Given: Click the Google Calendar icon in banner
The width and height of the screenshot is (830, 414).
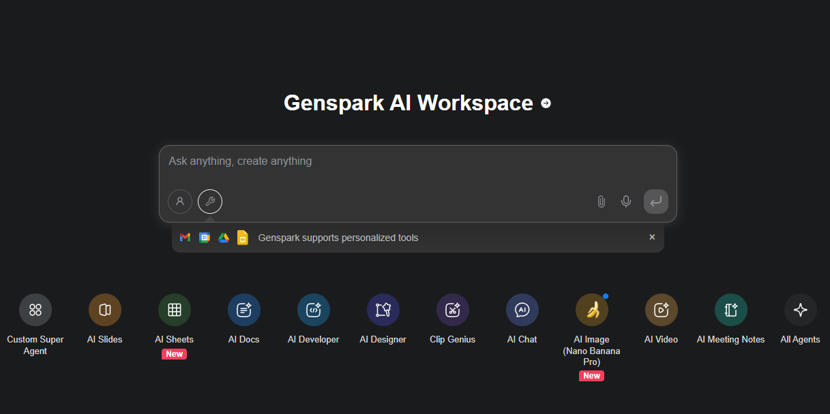Looking at the screenshot, I should [x=204, y=238].
